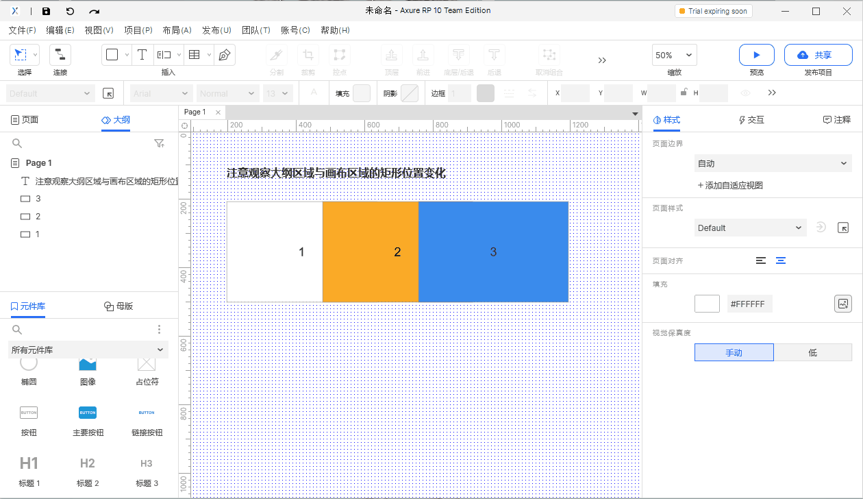Click the Heading 3 (标题 3) widget

[x=147, y=470]
